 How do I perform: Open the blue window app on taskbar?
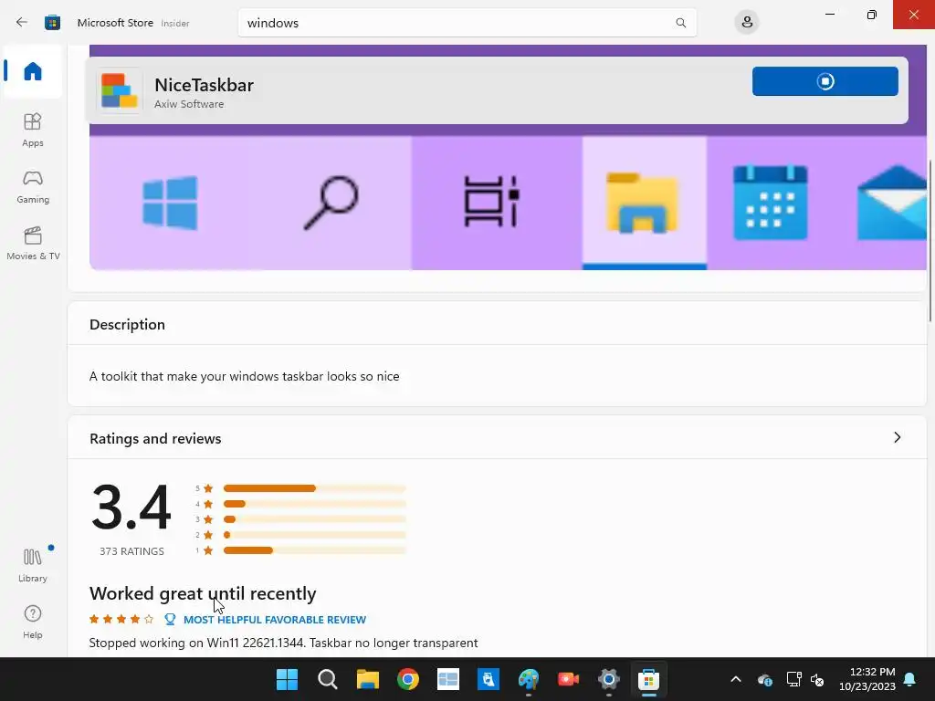pos(447,679)
